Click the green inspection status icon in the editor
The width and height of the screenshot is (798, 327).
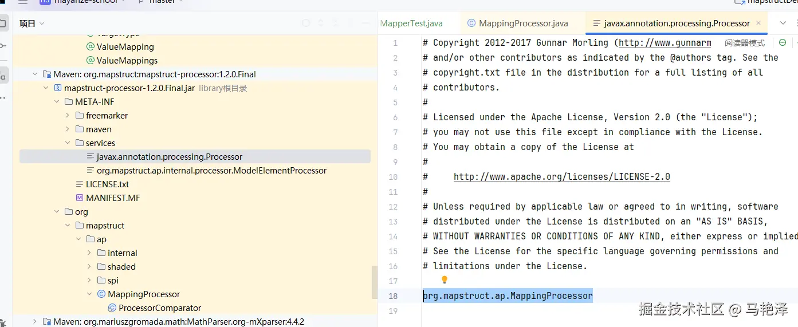pos(783,42)
